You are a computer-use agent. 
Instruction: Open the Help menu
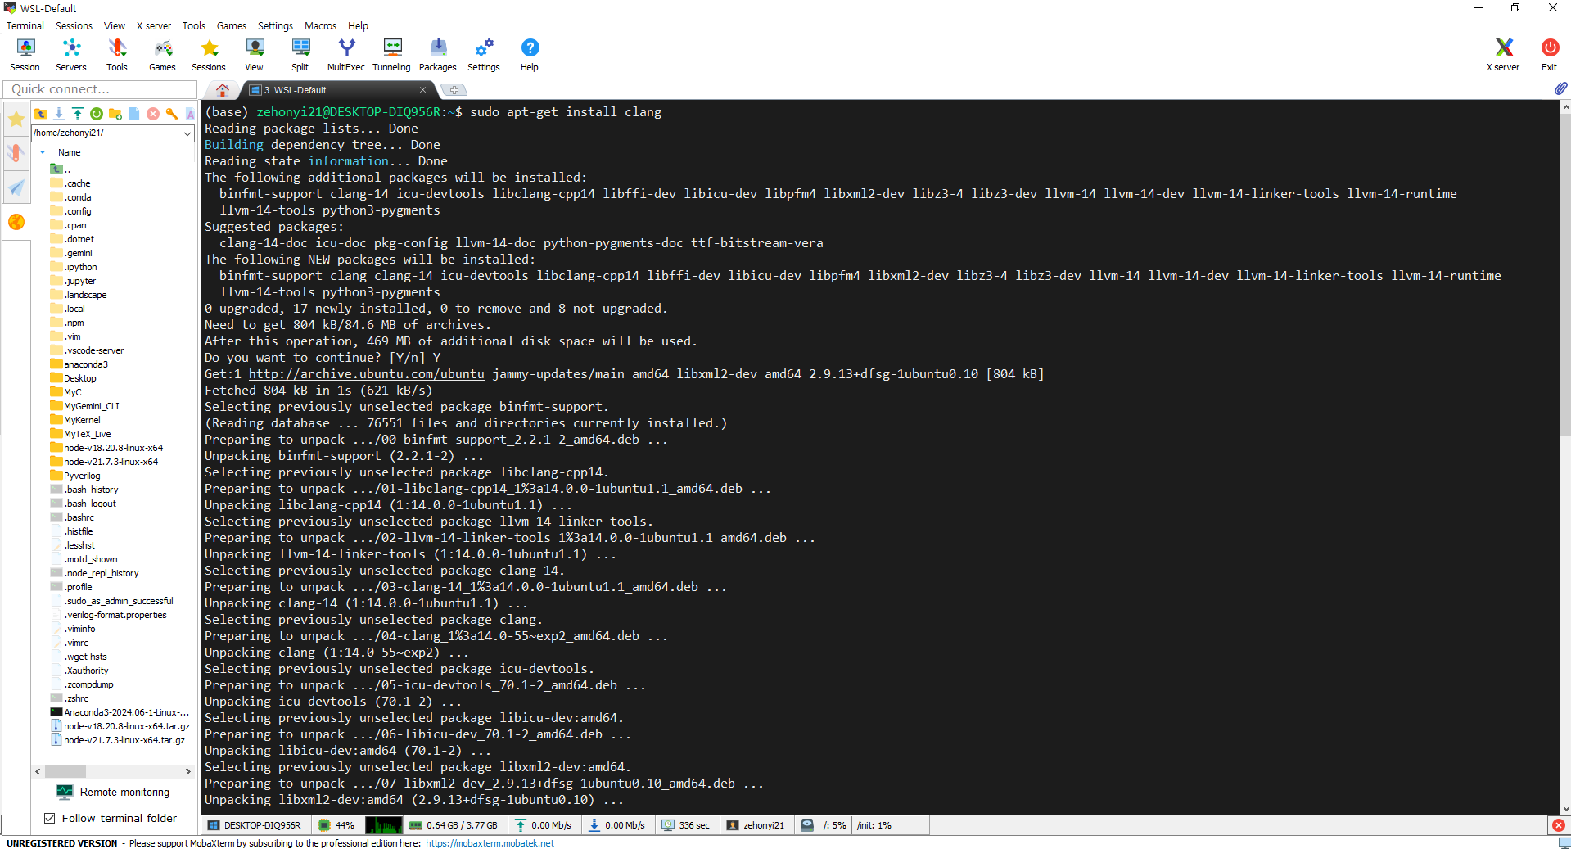[358, 25]
